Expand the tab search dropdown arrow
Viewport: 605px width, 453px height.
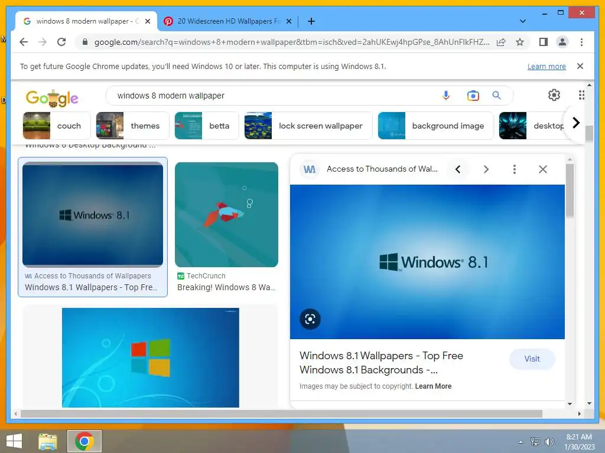click(523, 21)
